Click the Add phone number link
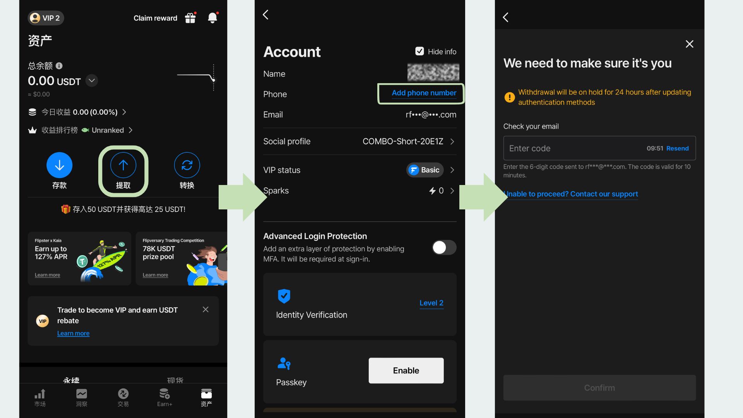The image size is (743, 418). tap(424, 93)
